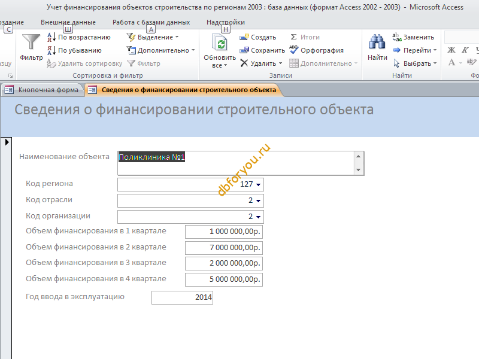Toggle bold (Ж) formatting
Viewport: 479px width, 359px height.
[451, 50]
